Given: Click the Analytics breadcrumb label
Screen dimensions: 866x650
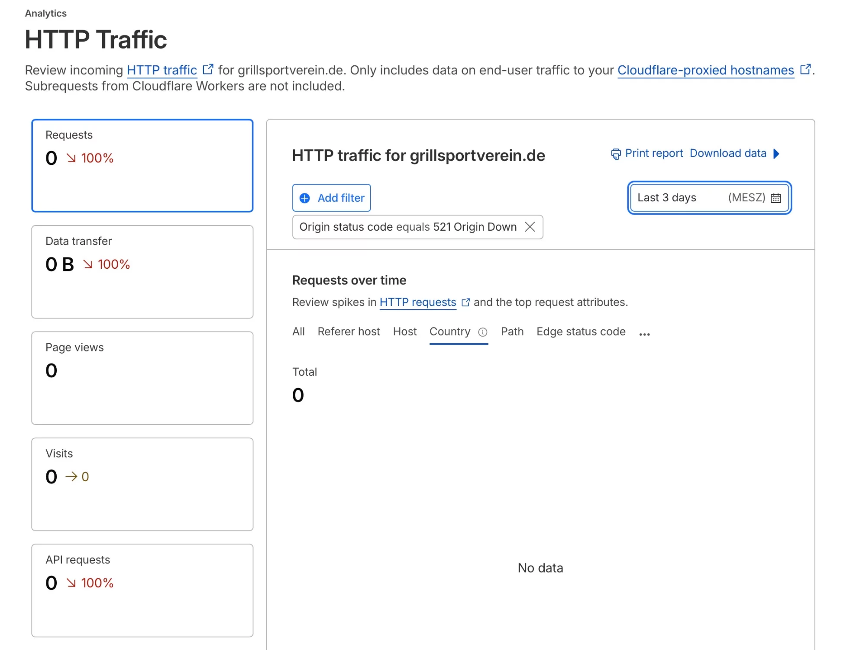Looking at the screenshot, I should click(x=46, y=13).
